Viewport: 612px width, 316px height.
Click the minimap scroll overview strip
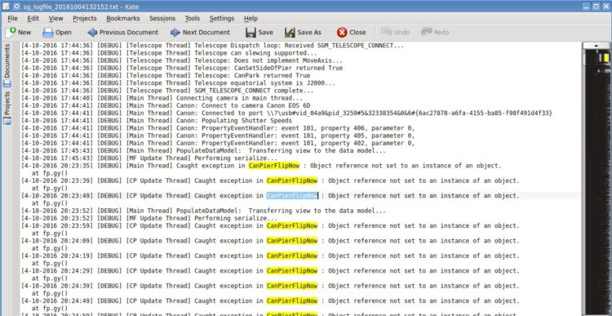click(596, 182)
